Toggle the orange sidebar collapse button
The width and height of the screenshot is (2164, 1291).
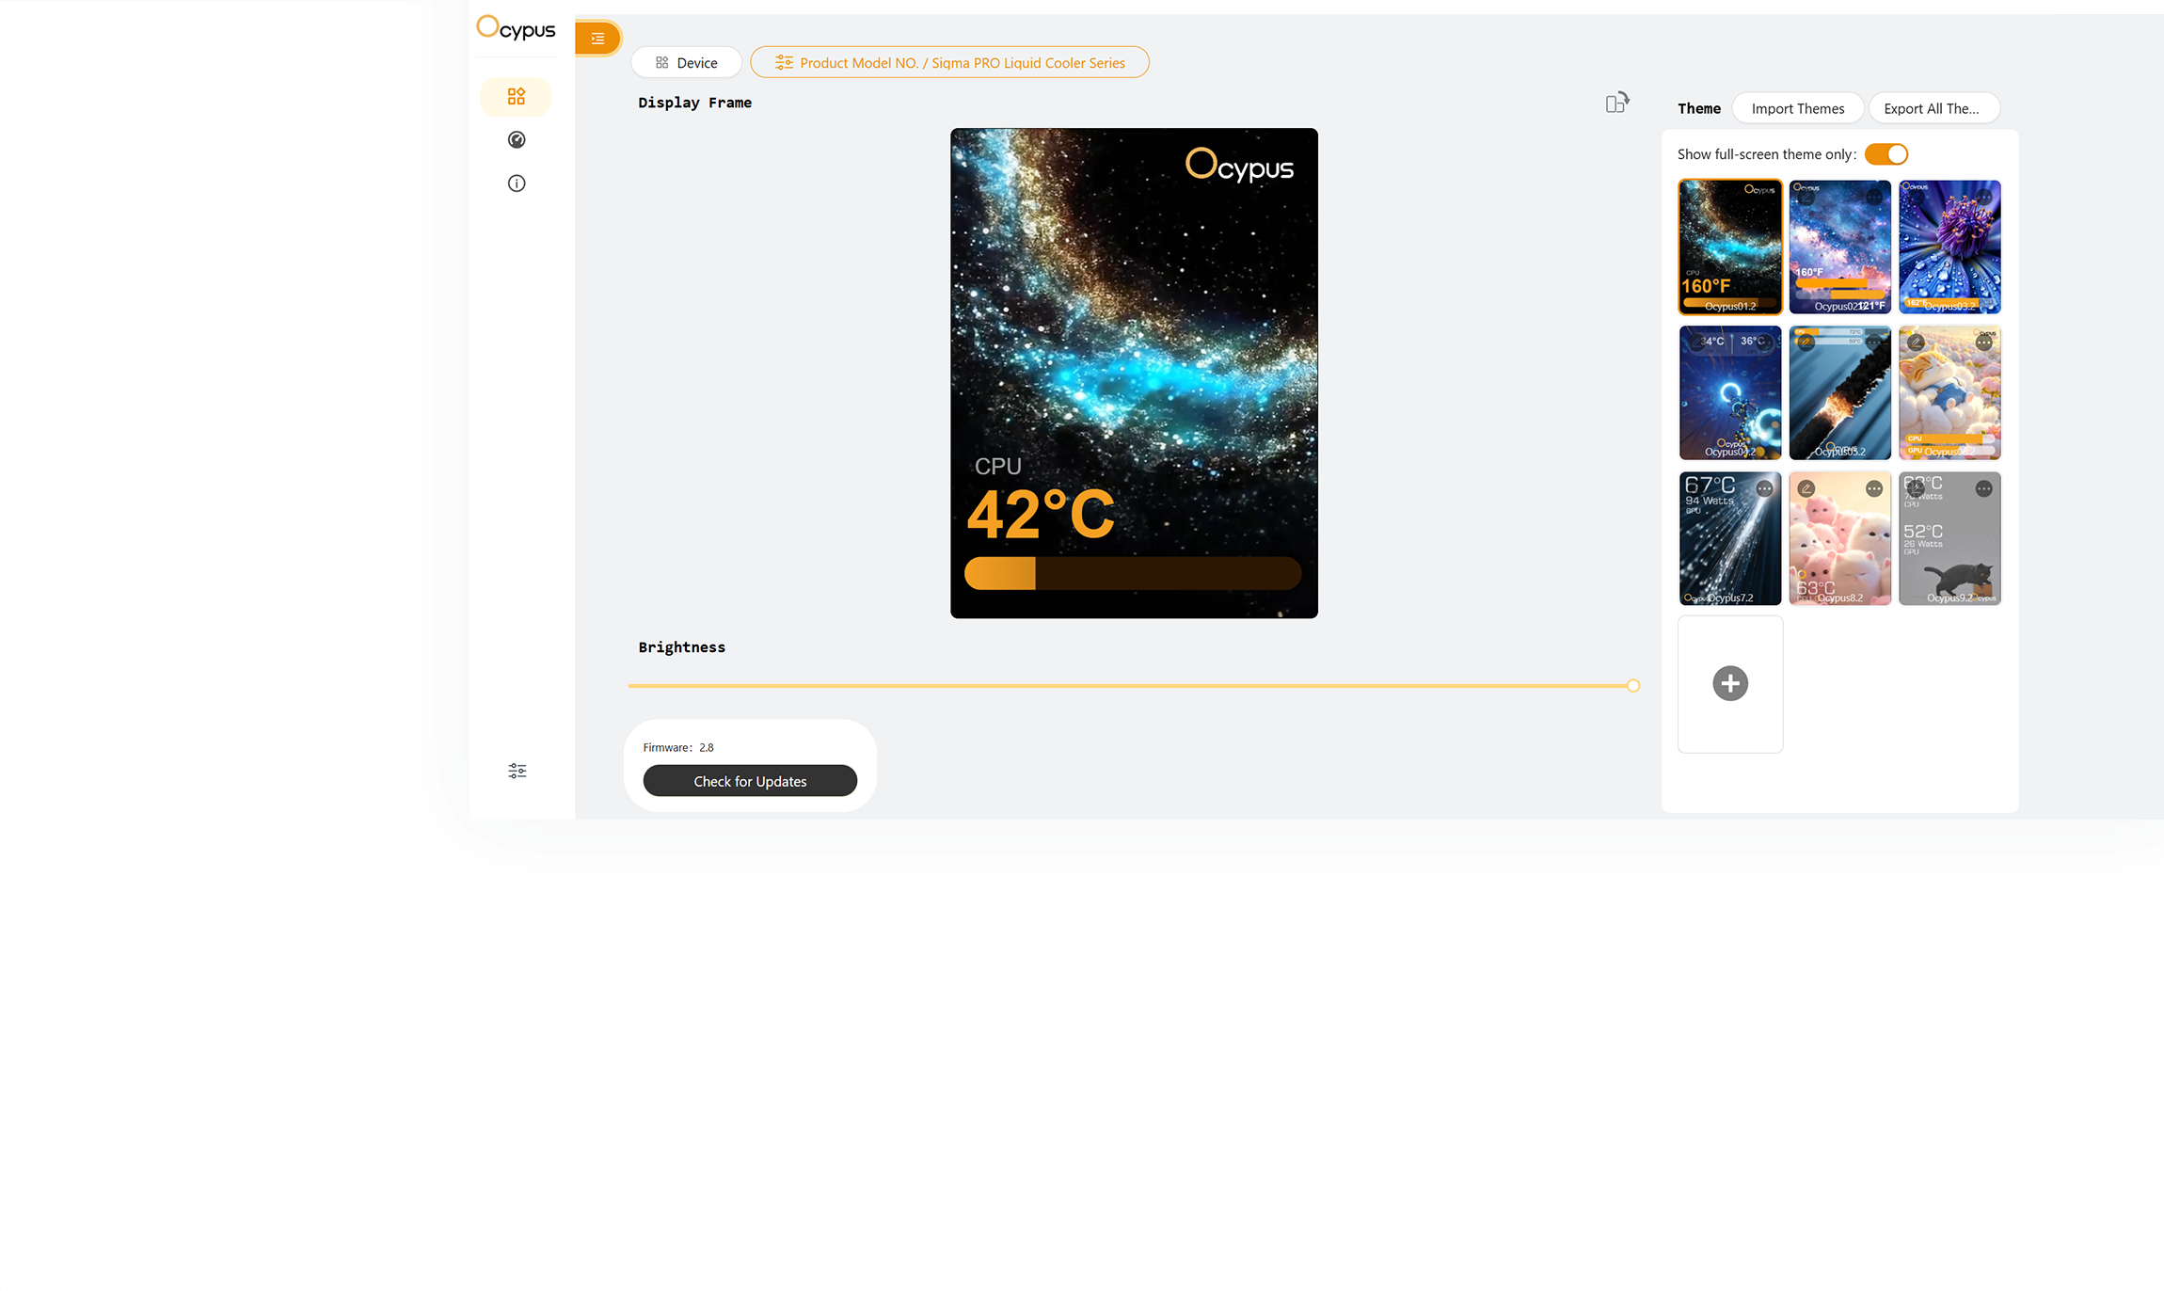[x=597, y=39]
